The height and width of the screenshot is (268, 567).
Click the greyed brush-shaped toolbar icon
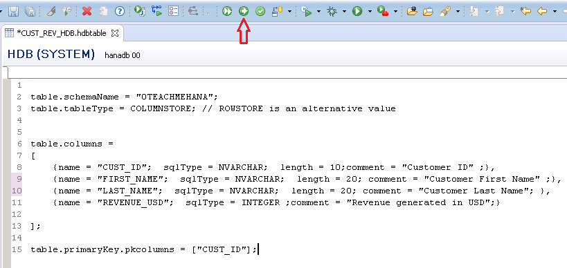click(51, 12)
